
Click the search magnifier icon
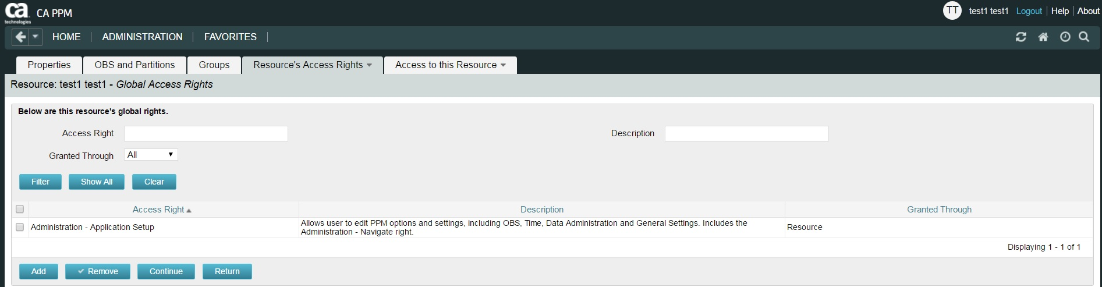click(x=1084, y=37)
